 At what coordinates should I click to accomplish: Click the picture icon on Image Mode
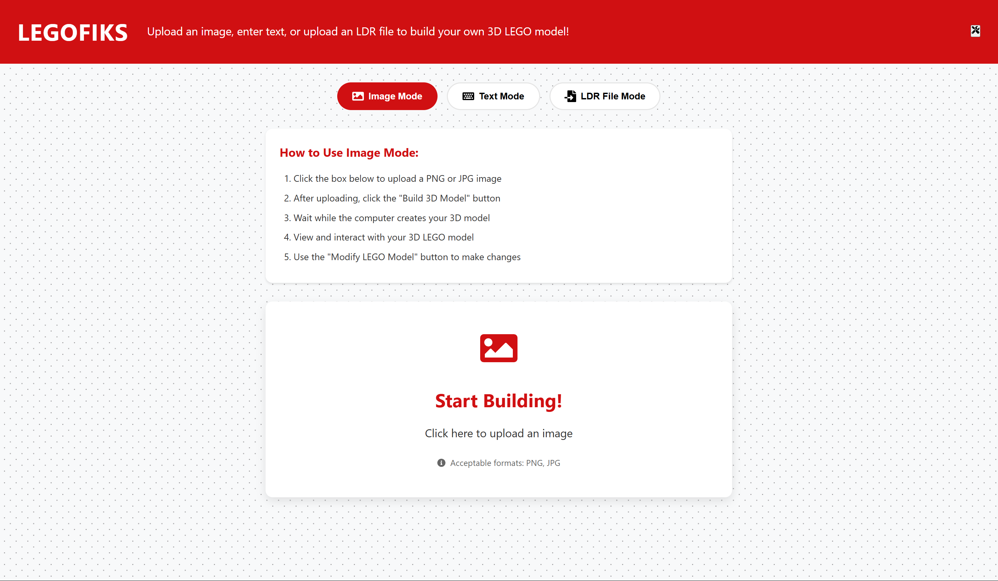click(x=358, y=96)
